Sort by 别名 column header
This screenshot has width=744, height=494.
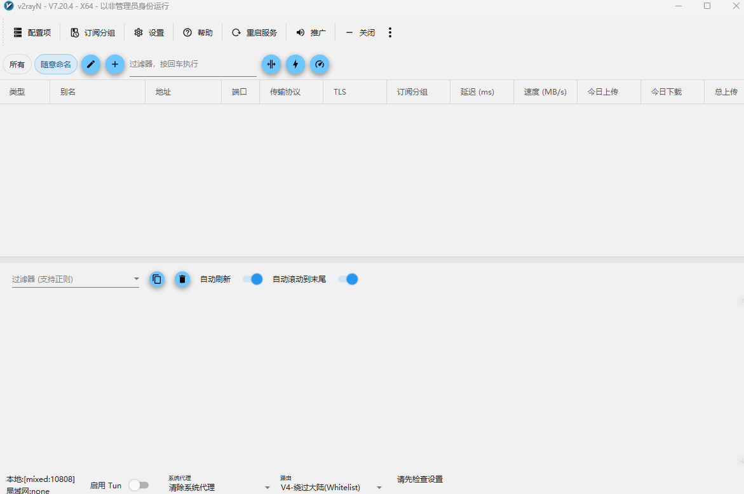pyautogui.click(x=97, y=92)
